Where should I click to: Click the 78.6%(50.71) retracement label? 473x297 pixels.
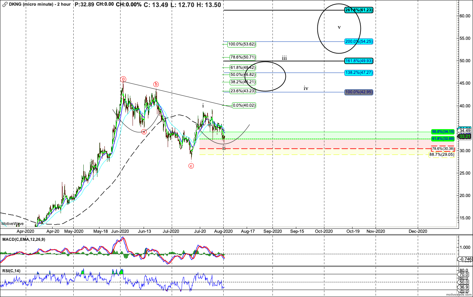(243, 57)
